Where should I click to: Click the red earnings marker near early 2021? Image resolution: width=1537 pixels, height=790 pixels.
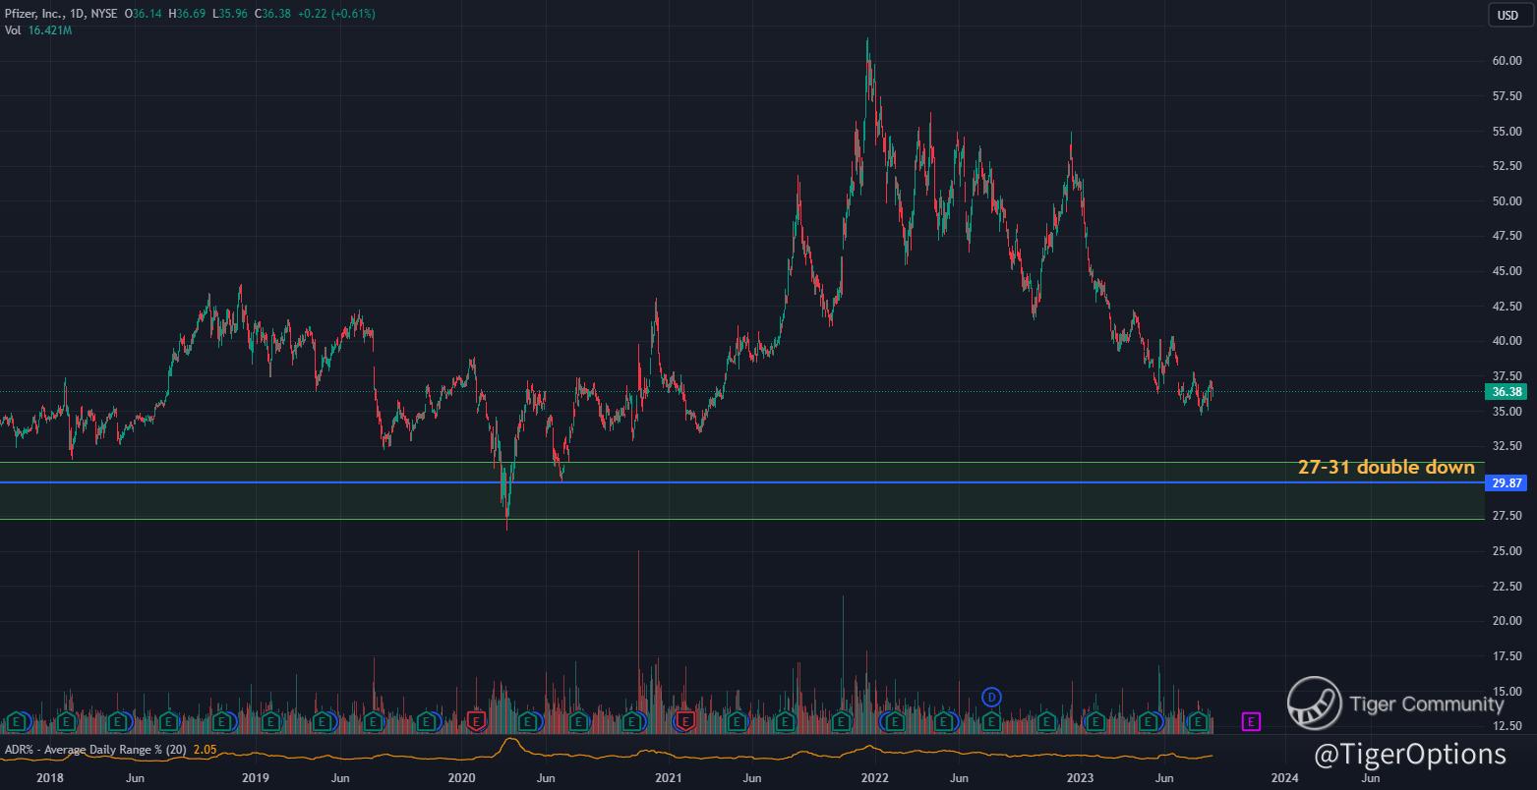[685, 722]
